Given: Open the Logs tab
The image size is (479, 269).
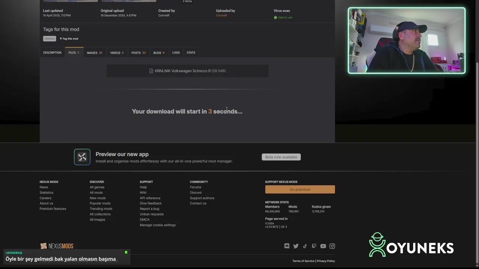Looking at the screenshot, I should [176, 53].
